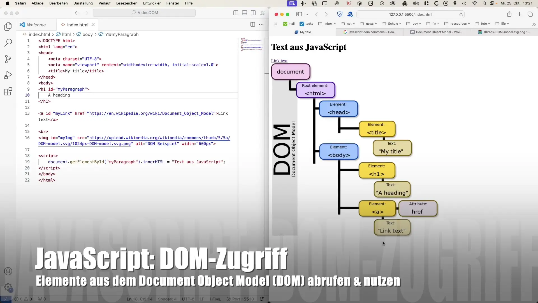Click the Safari address bar field
The image size is (538, 303).
pyautogui.click(x=410, y=14)
